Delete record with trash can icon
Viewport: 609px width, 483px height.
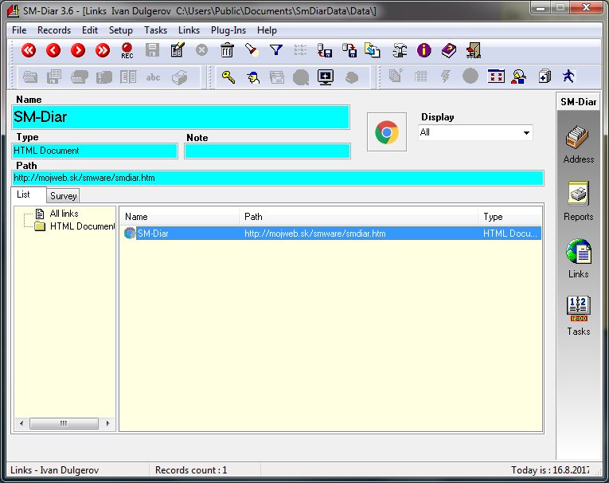(227, 50)
